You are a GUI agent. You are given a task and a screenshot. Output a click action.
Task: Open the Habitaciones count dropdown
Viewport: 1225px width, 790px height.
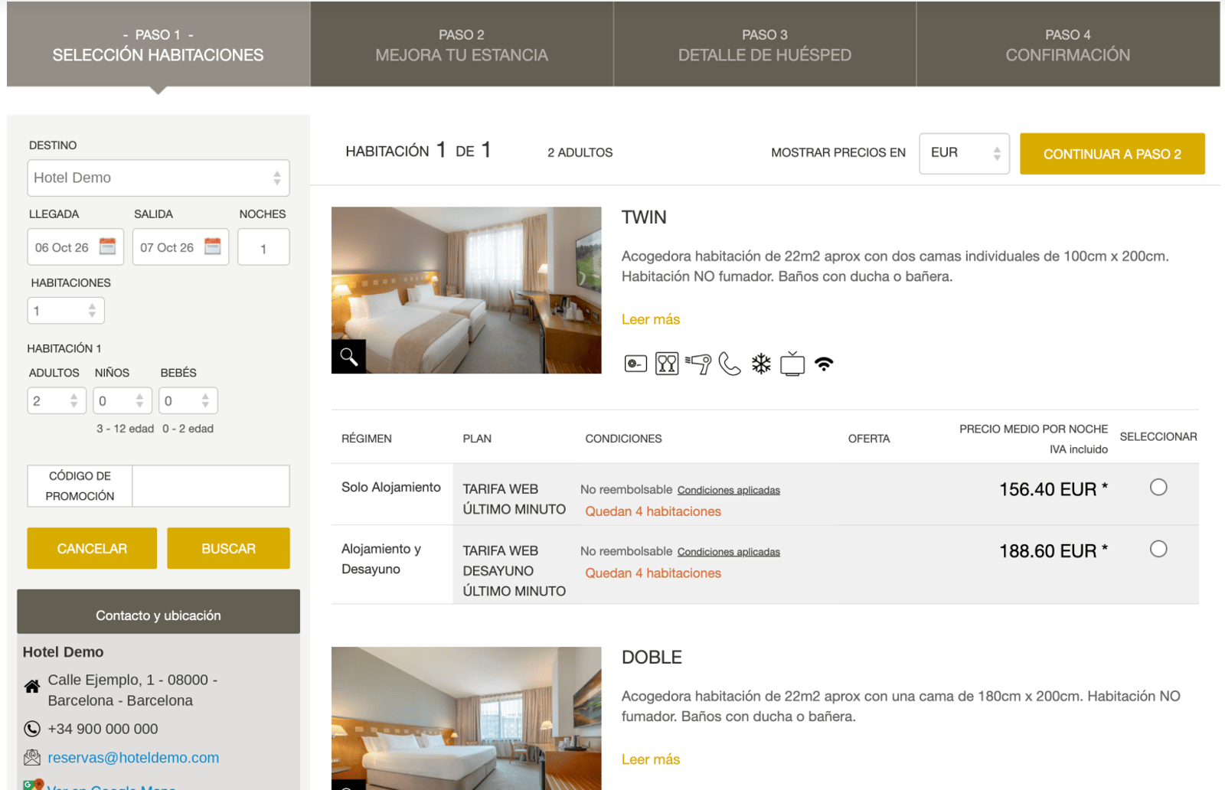(x=66, y=311)
